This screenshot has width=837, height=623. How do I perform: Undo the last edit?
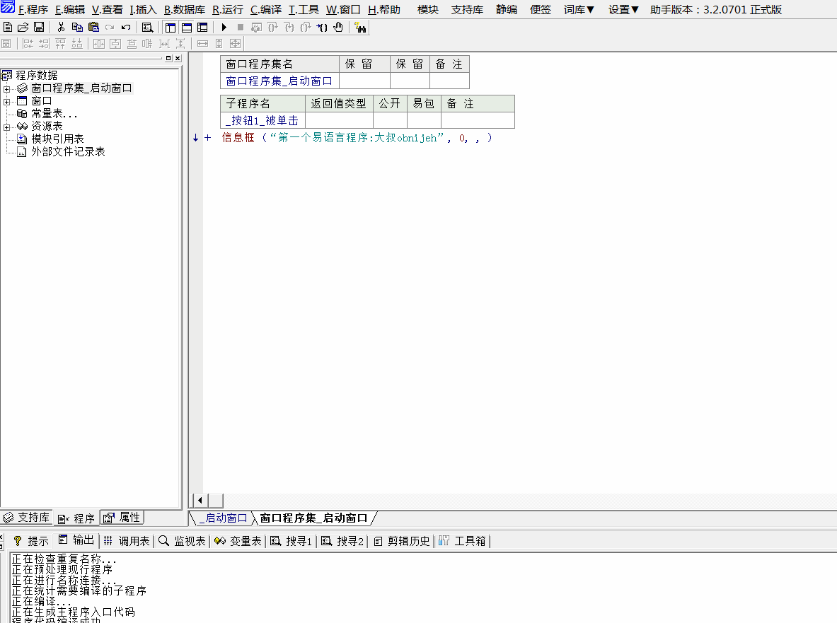pos(126,27)
